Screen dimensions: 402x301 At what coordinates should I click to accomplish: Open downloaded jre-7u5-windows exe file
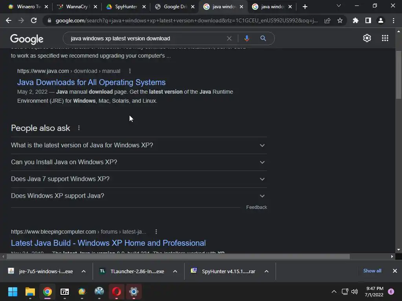coord(41,271)
